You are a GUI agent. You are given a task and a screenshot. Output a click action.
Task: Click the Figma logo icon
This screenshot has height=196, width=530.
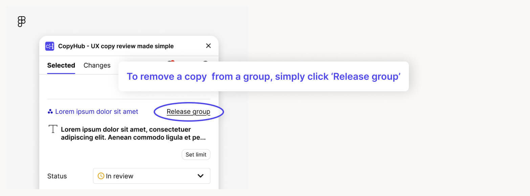point(21,22)
